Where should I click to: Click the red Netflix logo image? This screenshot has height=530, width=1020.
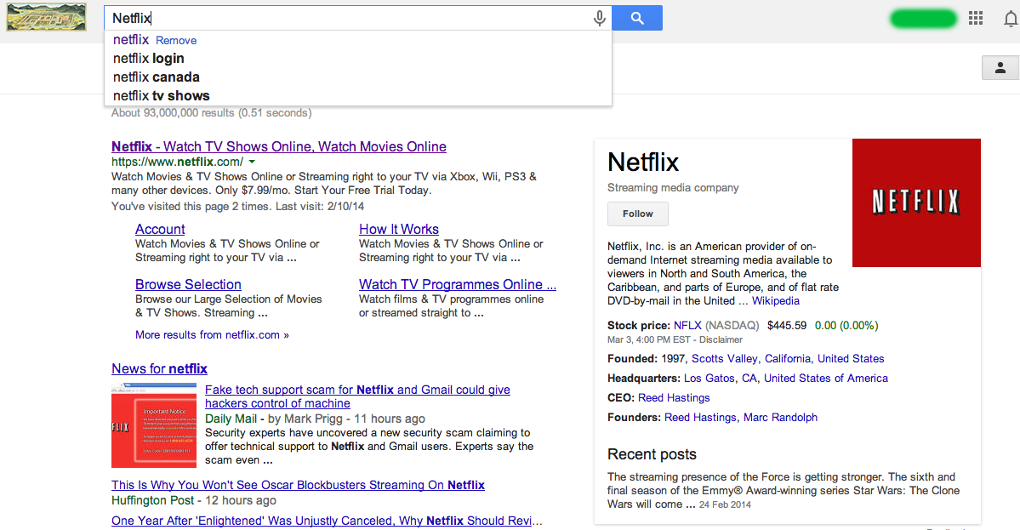tap(916, 202)
